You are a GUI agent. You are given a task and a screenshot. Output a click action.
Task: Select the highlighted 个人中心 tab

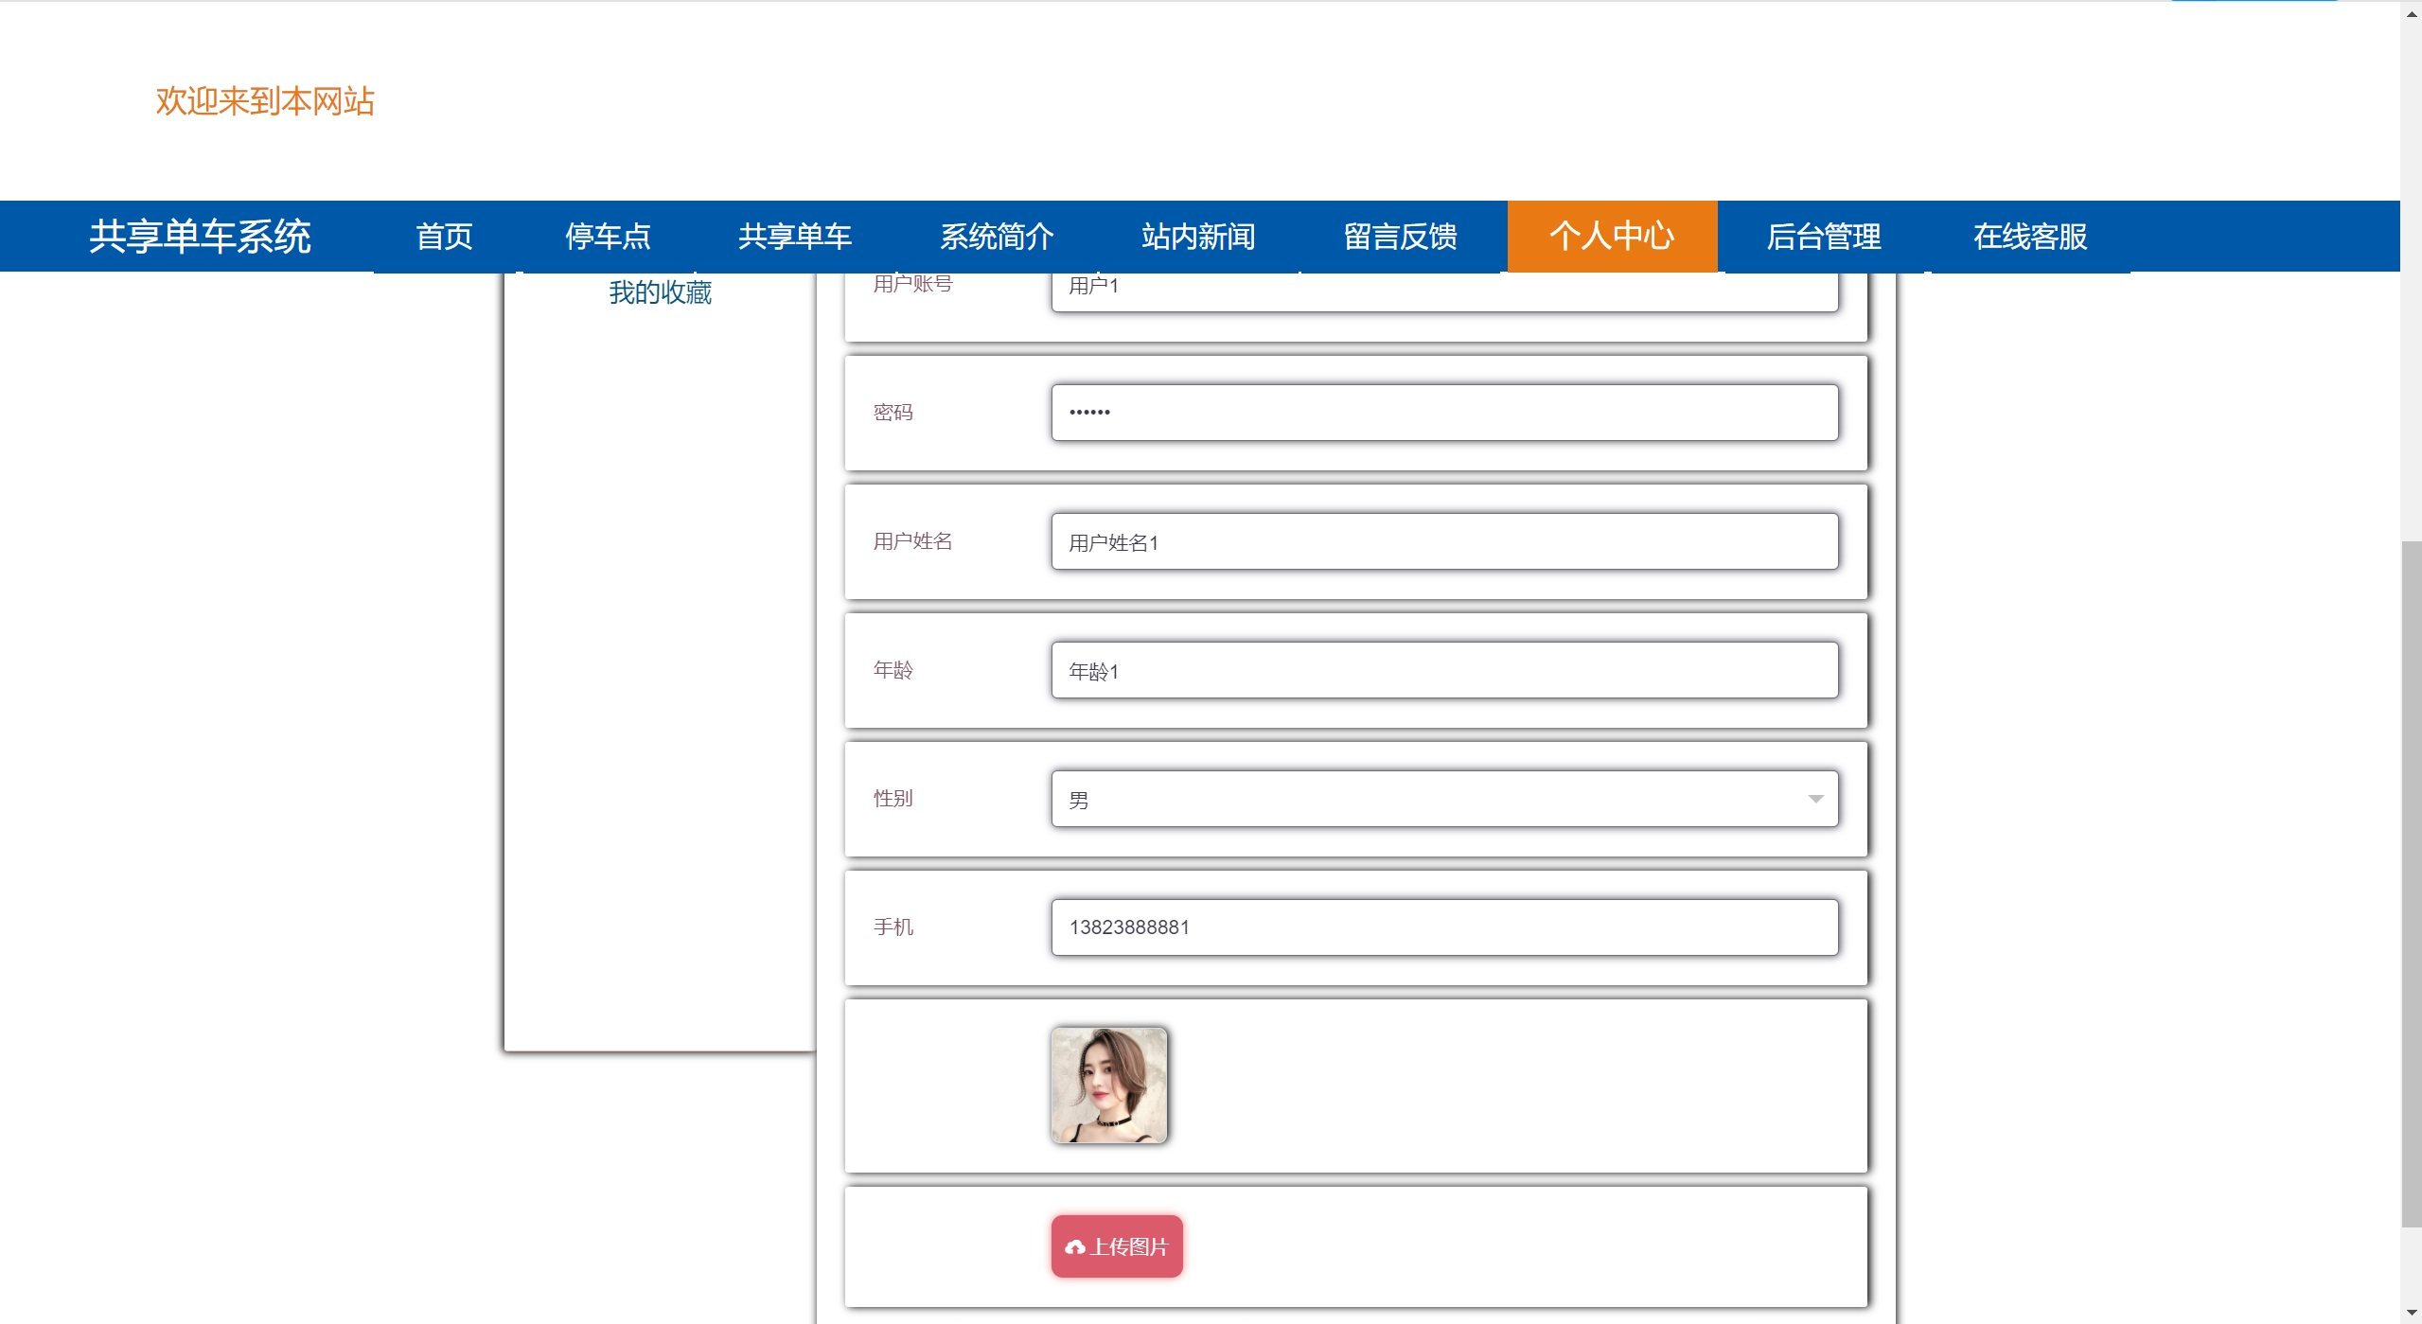click(x=1612, y=236)
